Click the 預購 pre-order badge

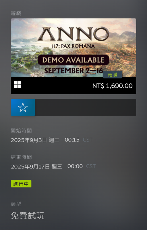[113, 75]
